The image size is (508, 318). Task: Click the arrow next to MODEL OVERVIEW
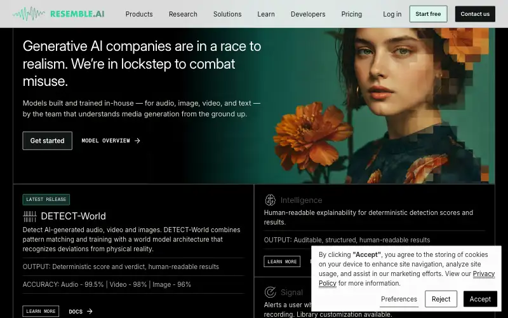(137, 141)
